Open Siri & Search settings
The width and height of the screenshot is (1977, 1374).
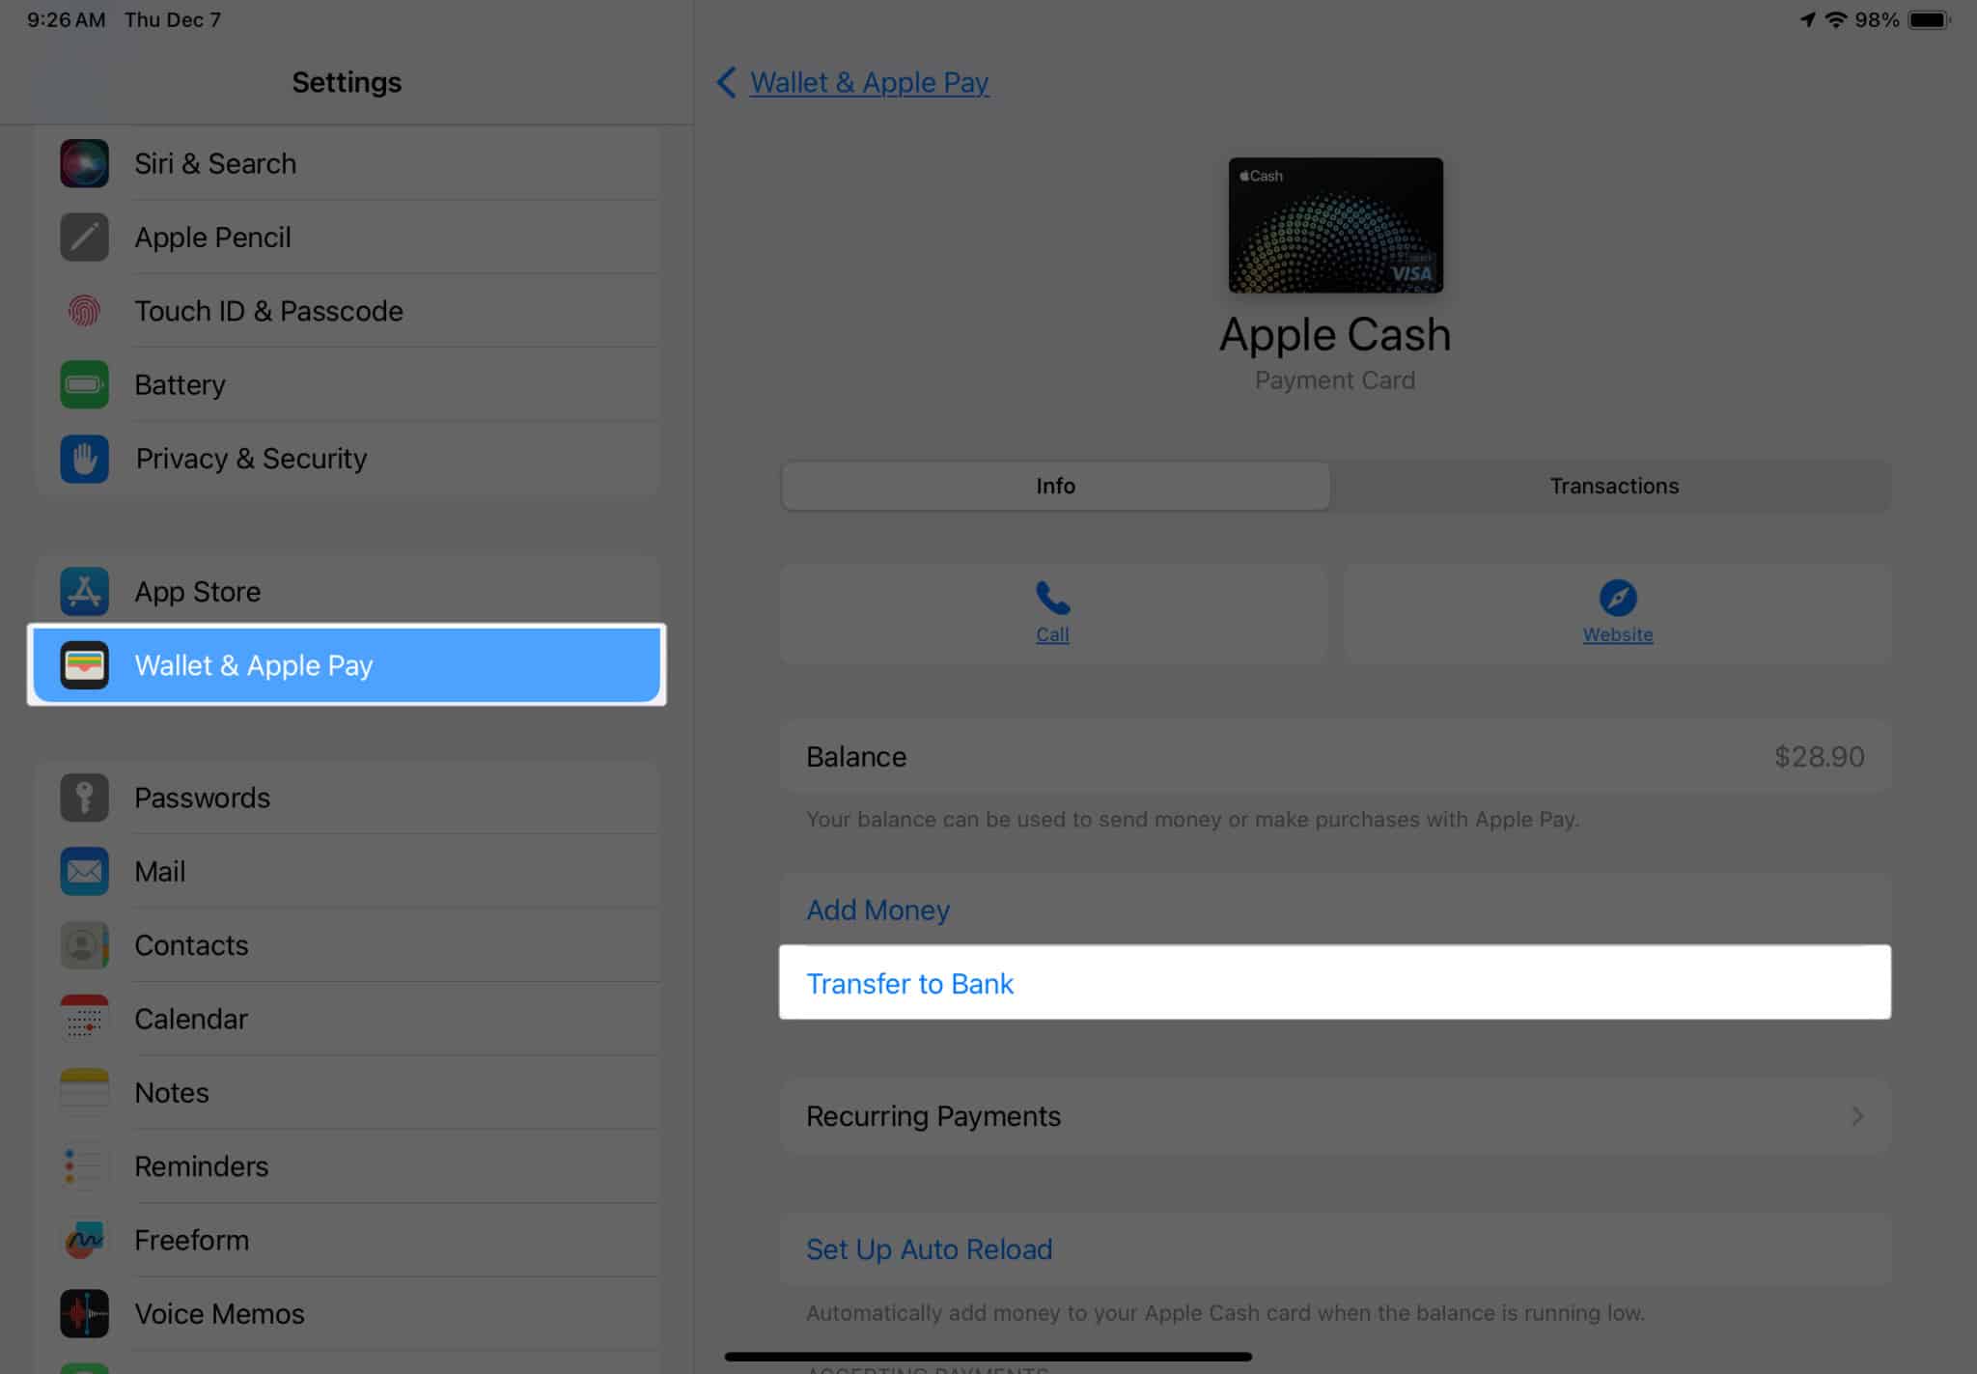(x=348, y=163)
